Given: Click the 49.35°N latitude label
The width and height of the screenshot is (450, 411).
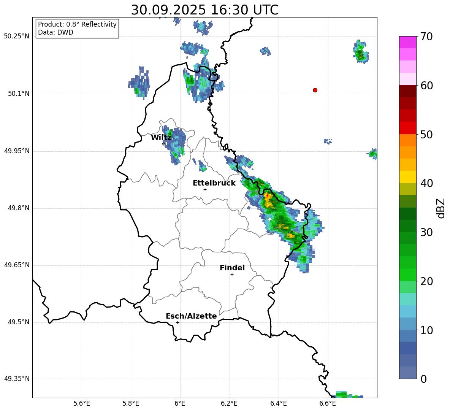Looking at the screenshot, I should [x=17, y=379].
